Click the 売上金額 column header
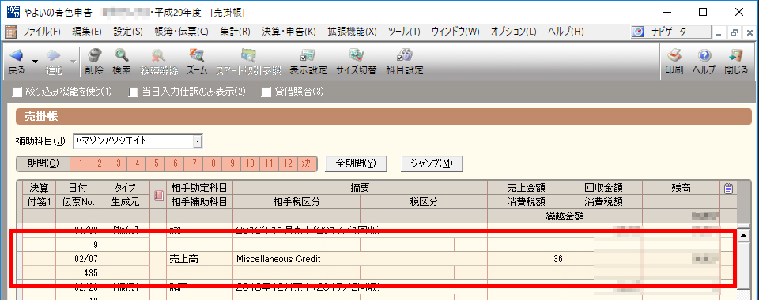This screenshot has width=759, height=300. click(527, 187)
